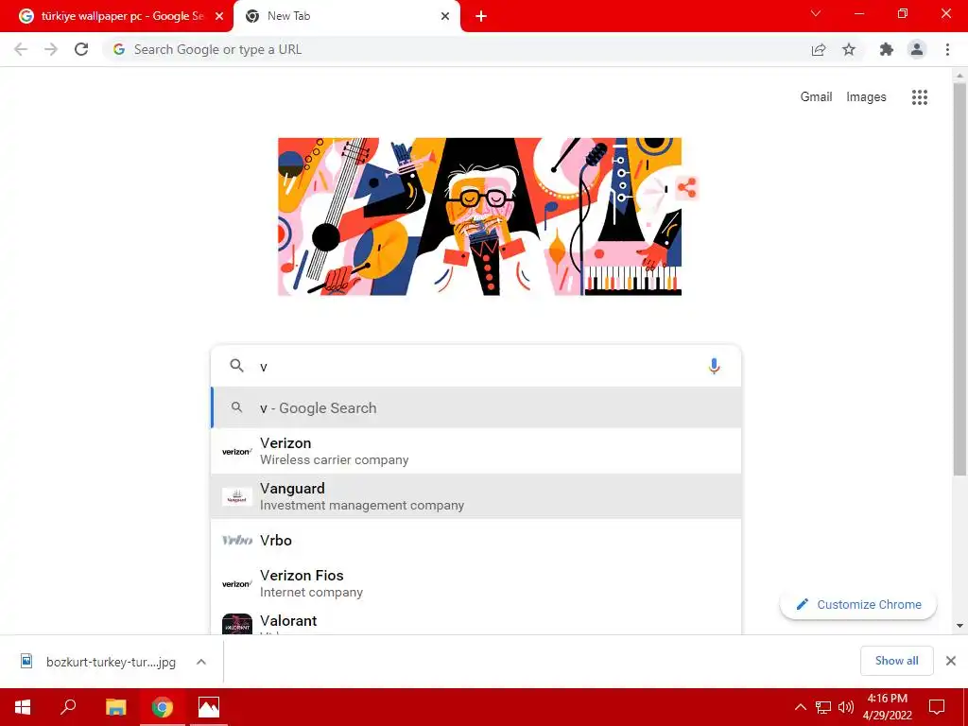This screenshot has height=726, width=968.
Task: Open downloaded bozkurt-turkey jpg file
Action: pyautogui.click(x=112, y=662)
